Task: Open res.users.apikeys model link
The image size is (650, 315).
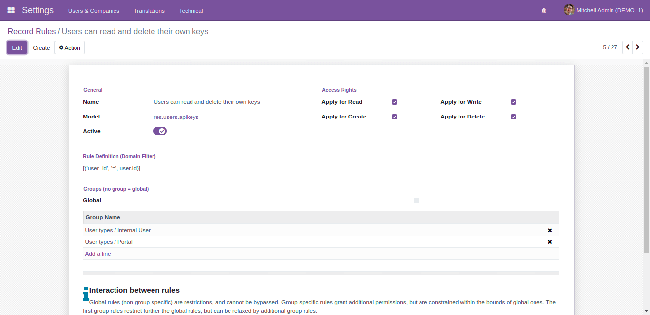Action: tap(176, 117)
